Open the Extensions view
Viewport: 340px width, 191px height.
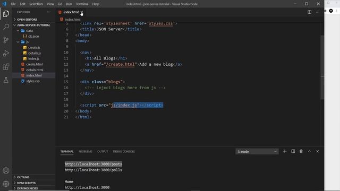tap(6, 66)
